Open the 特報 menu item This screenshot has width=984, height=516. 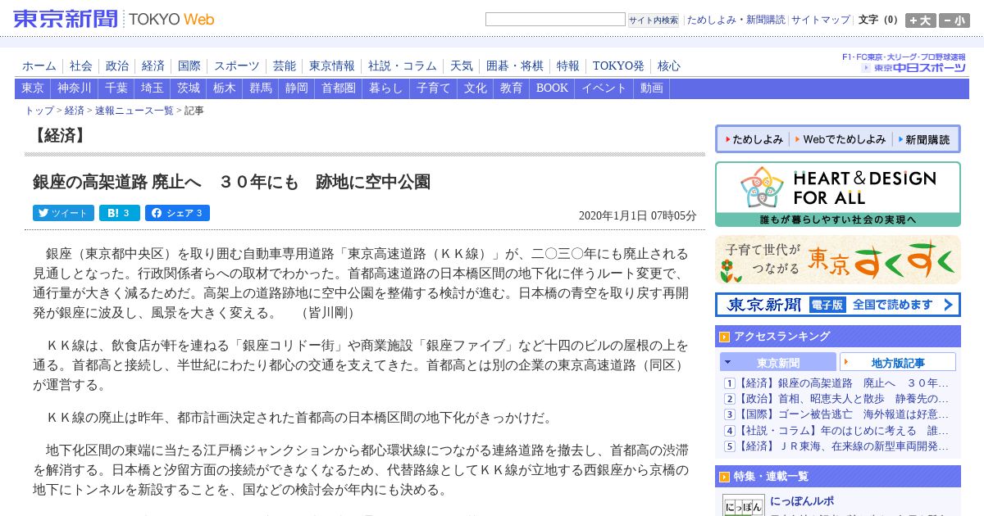pos(568,66)
